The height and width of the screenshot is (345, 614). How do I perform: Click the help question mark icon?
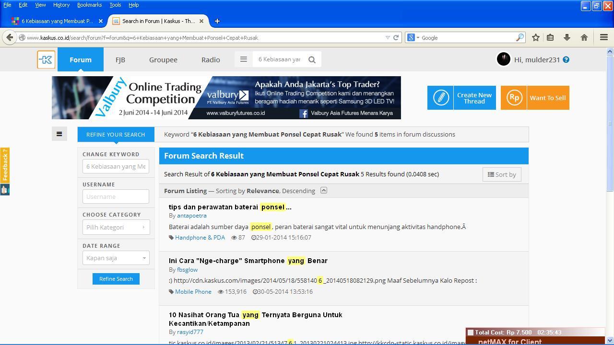click(x=566, y=60)
